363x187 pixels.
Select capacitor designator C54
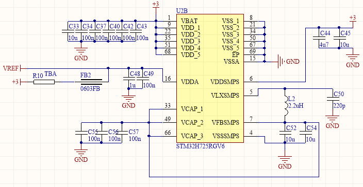pyautogui.click(x=311, y=128)
